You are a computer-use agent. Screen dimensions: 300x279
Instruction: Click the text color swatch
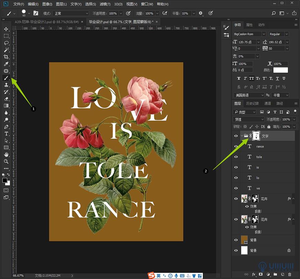pyautogui.click(x=280, y=70)
